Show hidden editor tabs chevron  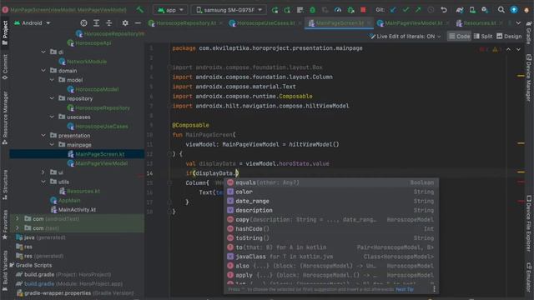pos(518,23)
